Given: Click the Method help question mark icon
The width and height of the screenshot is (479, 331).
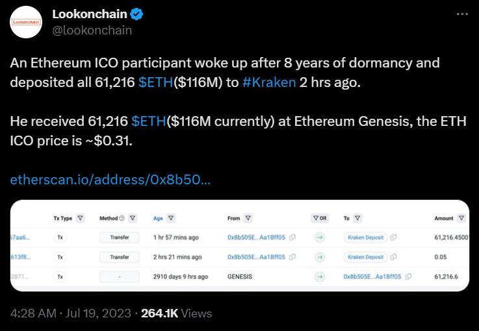Looking at the screenshot, I should click(123, 218).
